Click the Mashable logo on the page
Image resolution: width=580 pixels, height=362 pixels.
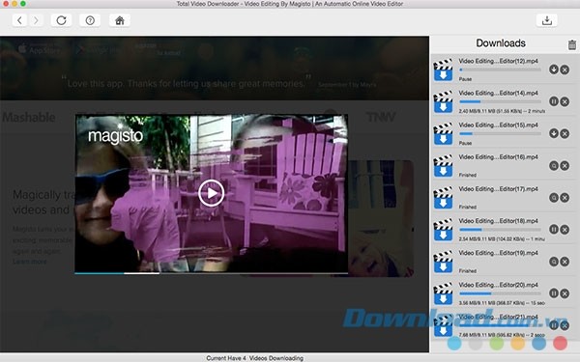[x=29, y=118]
